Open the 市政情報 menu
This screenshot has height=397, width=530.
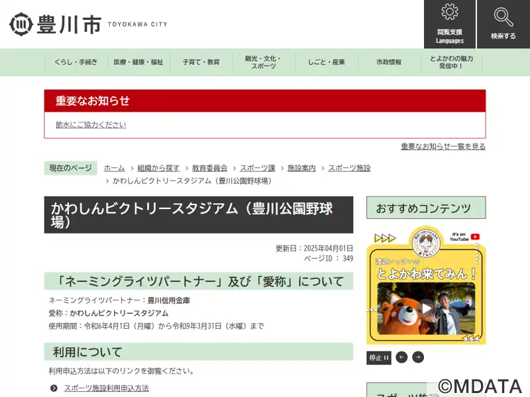[x=389, y=62]
